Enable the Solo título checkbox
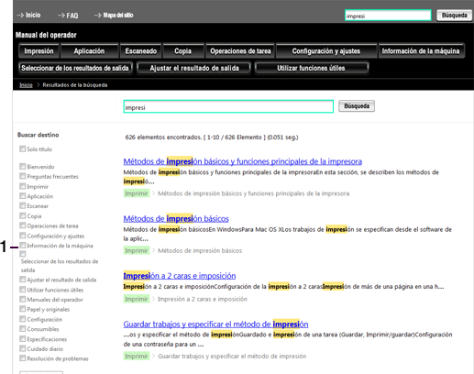This screenshot has height=374, width=474. (22, 148)
